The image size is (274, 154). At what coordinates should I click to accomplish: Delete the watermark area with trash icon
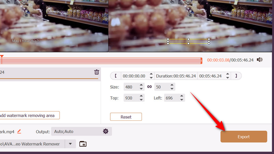[x=97, y=72]
